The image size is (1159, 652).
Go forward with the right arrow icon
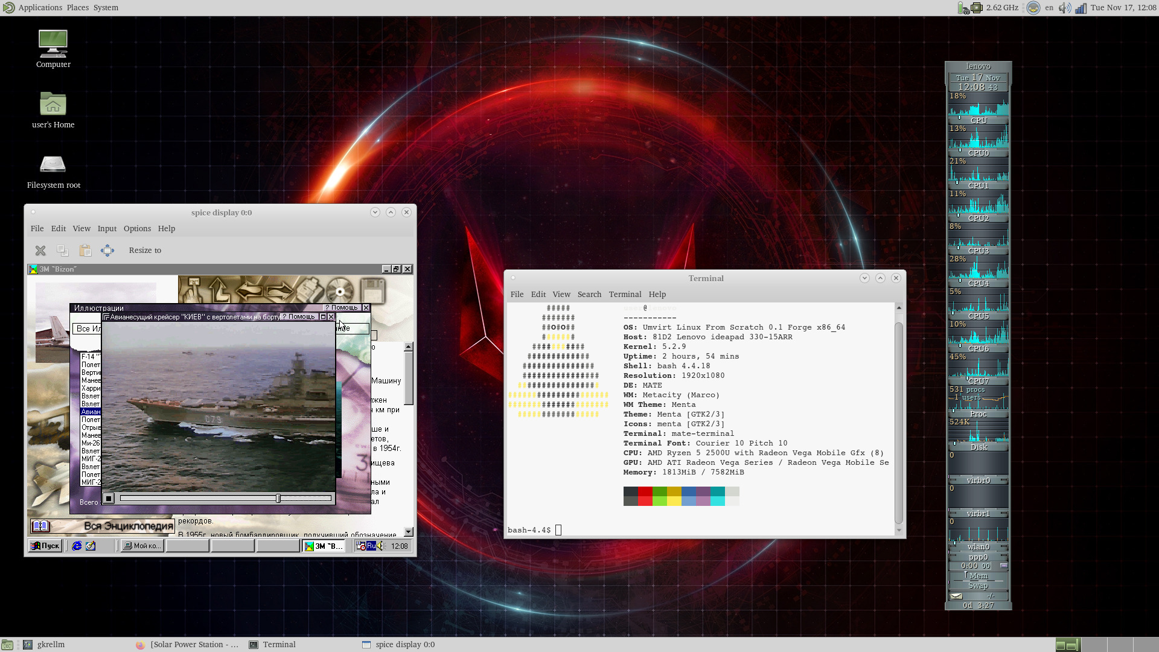coord(279,291)
